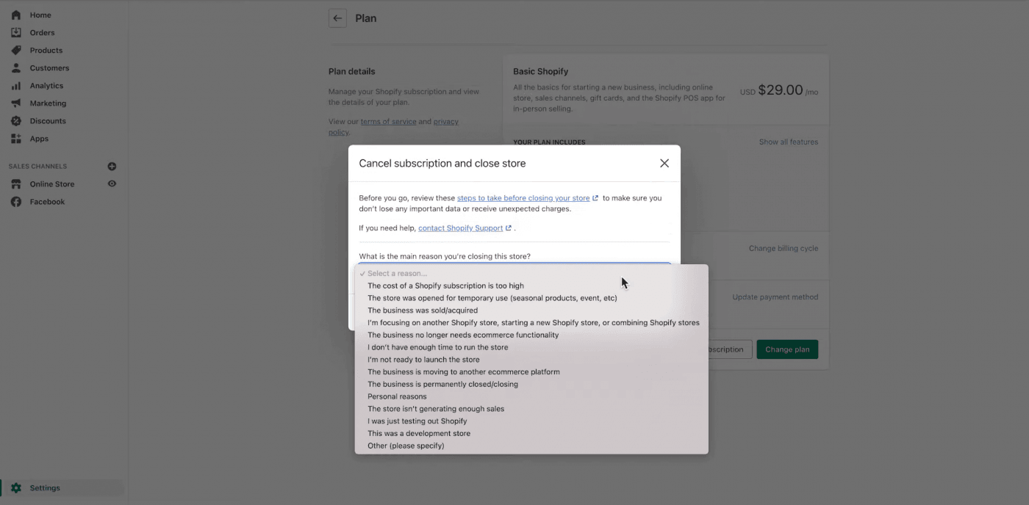The image size is (1029, 505).
Task: Choose 'Personal reasons' option
Action: (531, 396)
